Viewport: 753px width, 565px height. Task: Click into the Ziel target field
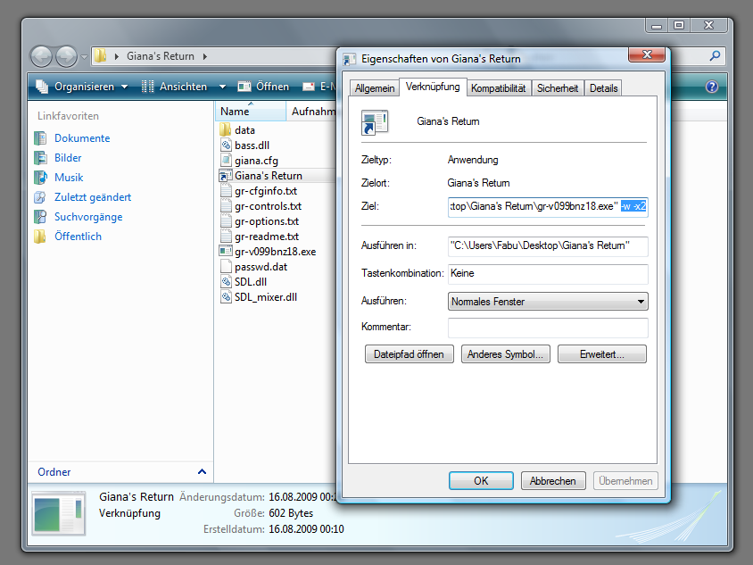[548, 206]
